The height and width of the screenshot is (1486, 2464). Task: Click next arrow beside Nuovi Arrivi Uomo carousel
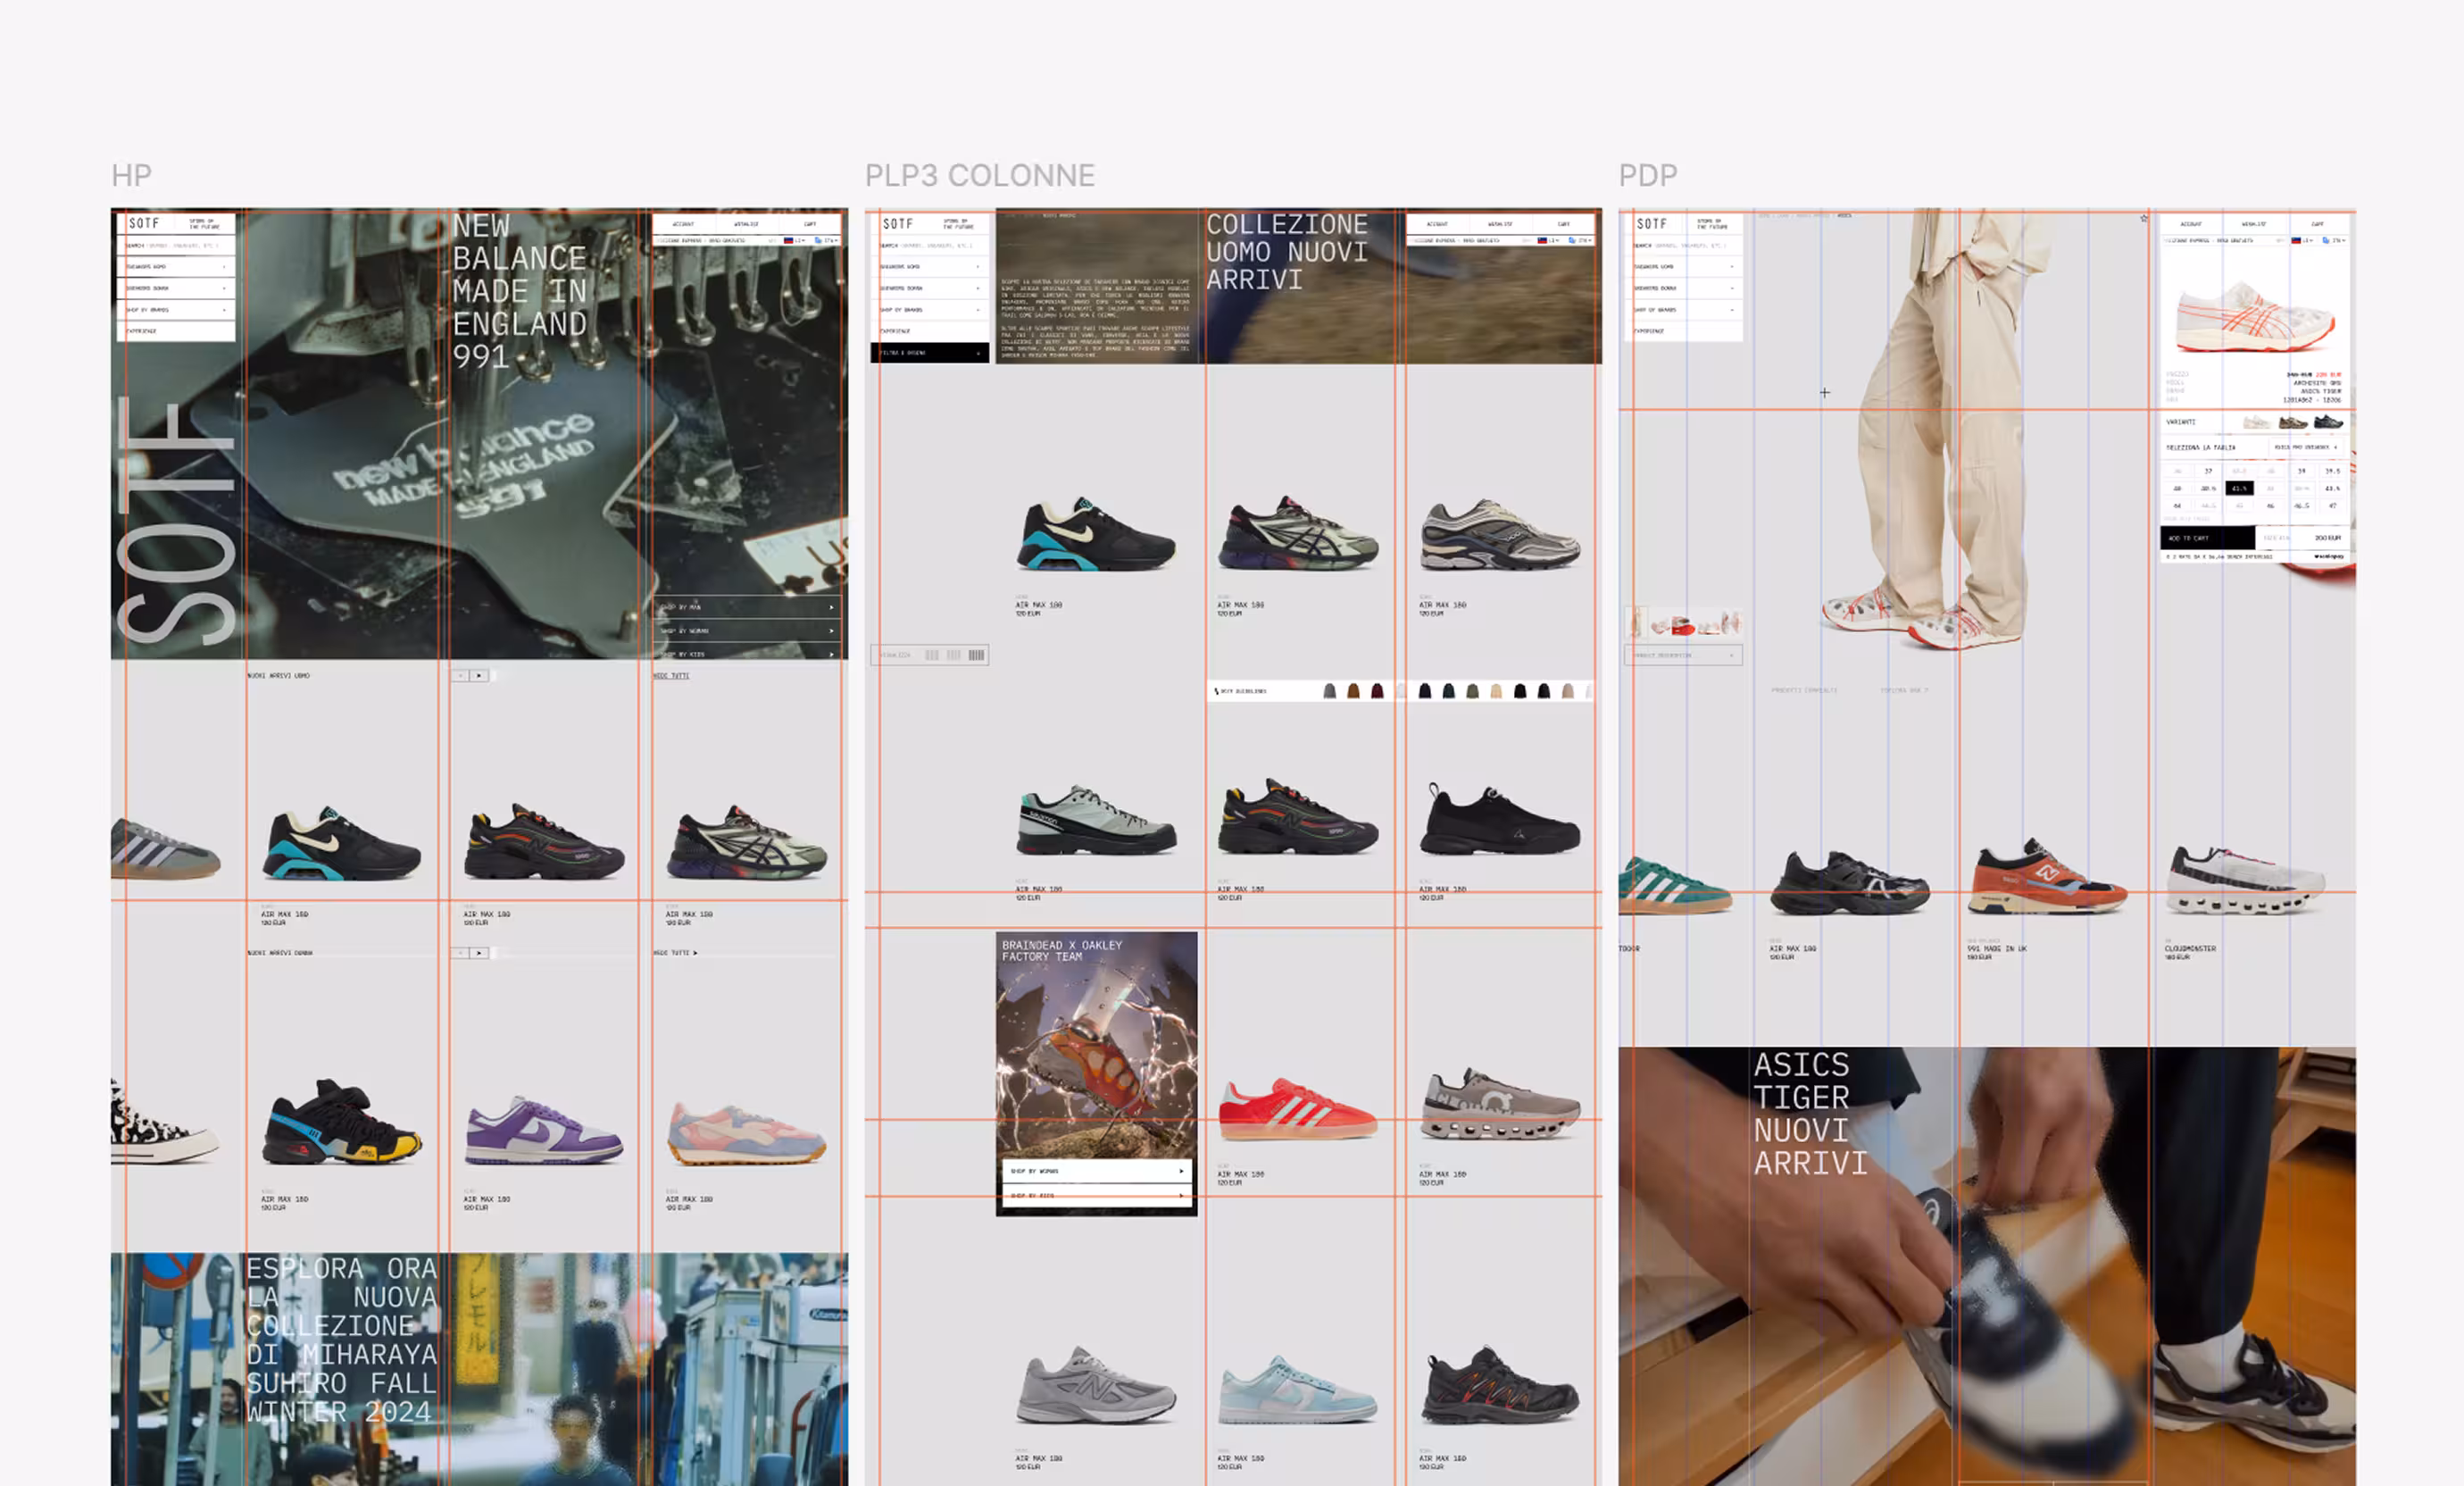tap(479, 676)
